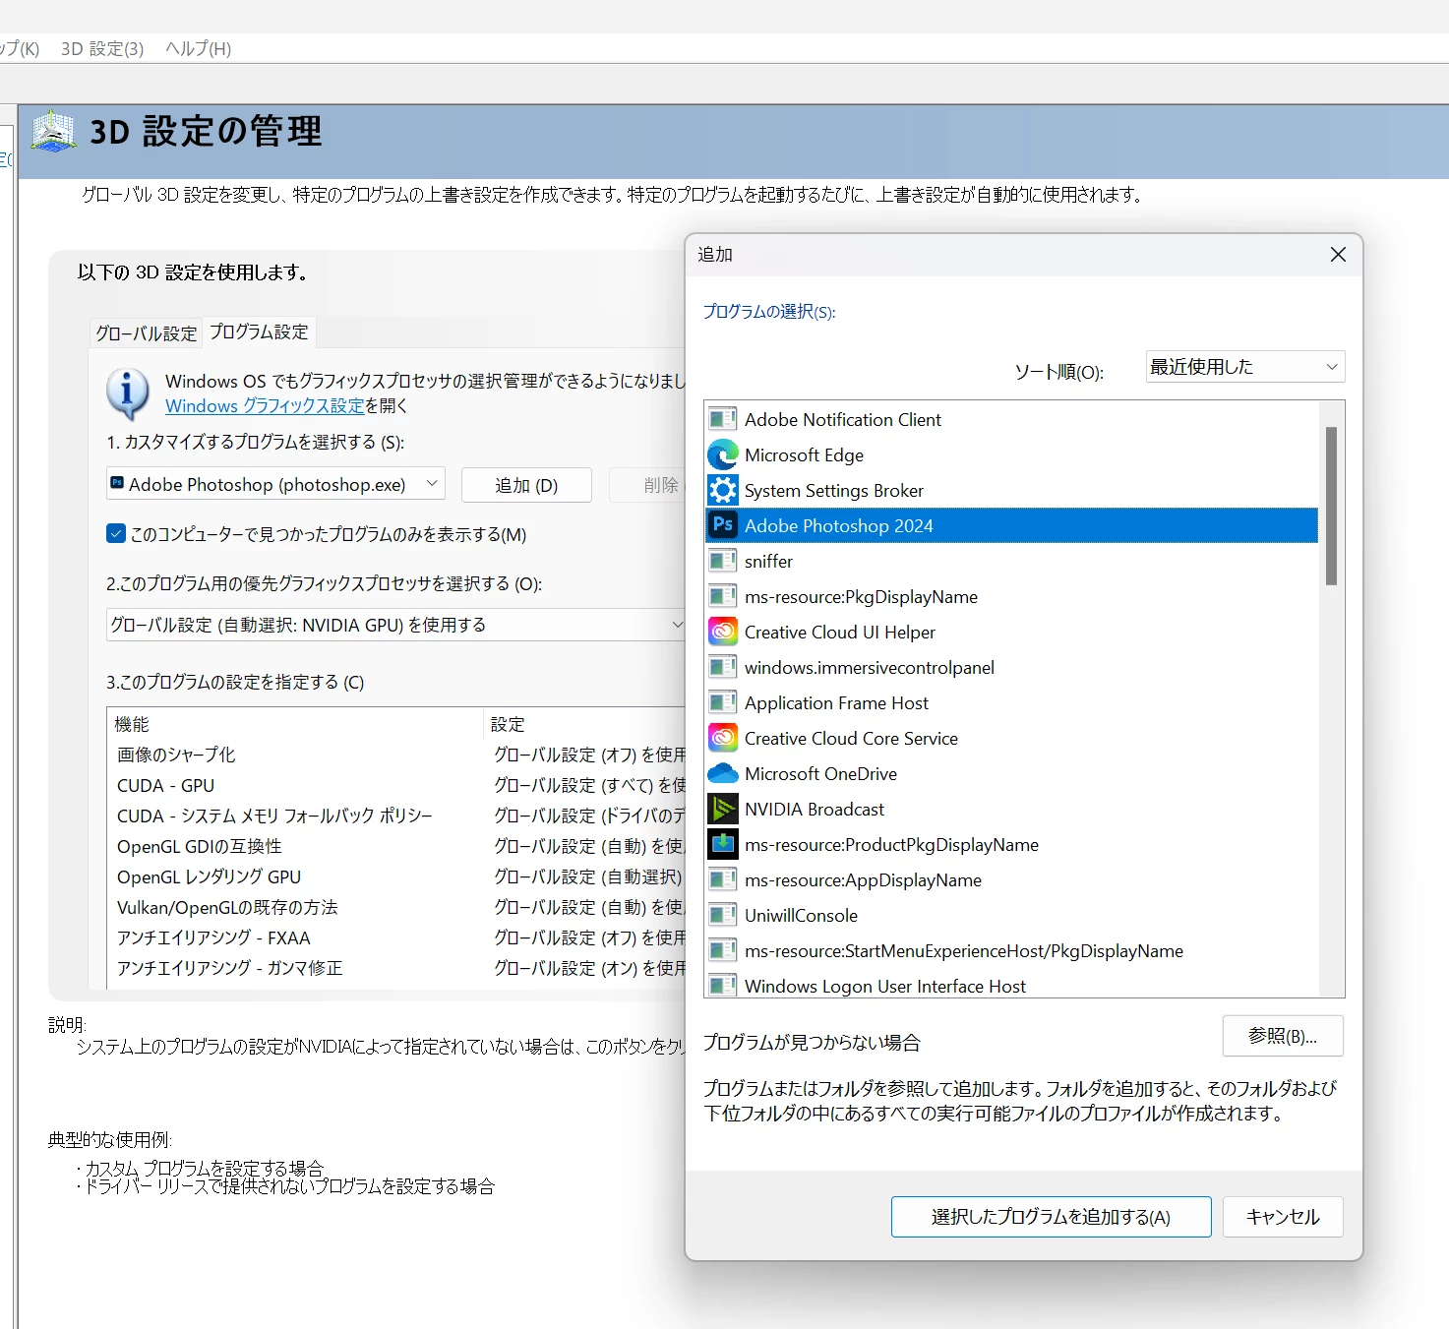Click the Creative Cloud Core Service icon
This screenshot has width=1449, height=1329.
(723, 738)
